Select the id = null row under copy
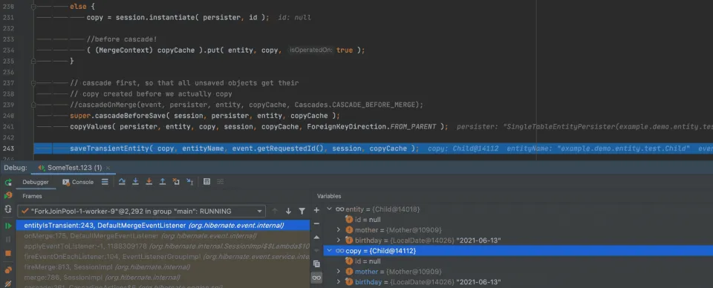This screenshot has width=713, height=288. point(518,261)
